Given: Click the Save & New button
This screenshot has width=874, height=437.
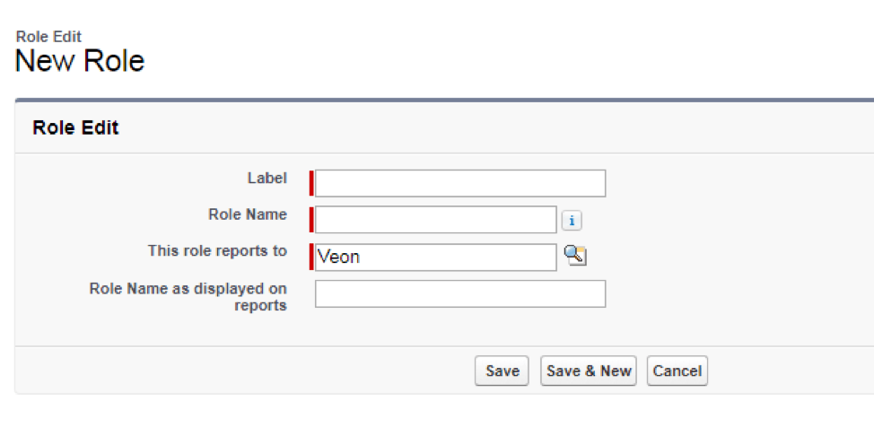Looking at the screenshot, I should [588, 371].
